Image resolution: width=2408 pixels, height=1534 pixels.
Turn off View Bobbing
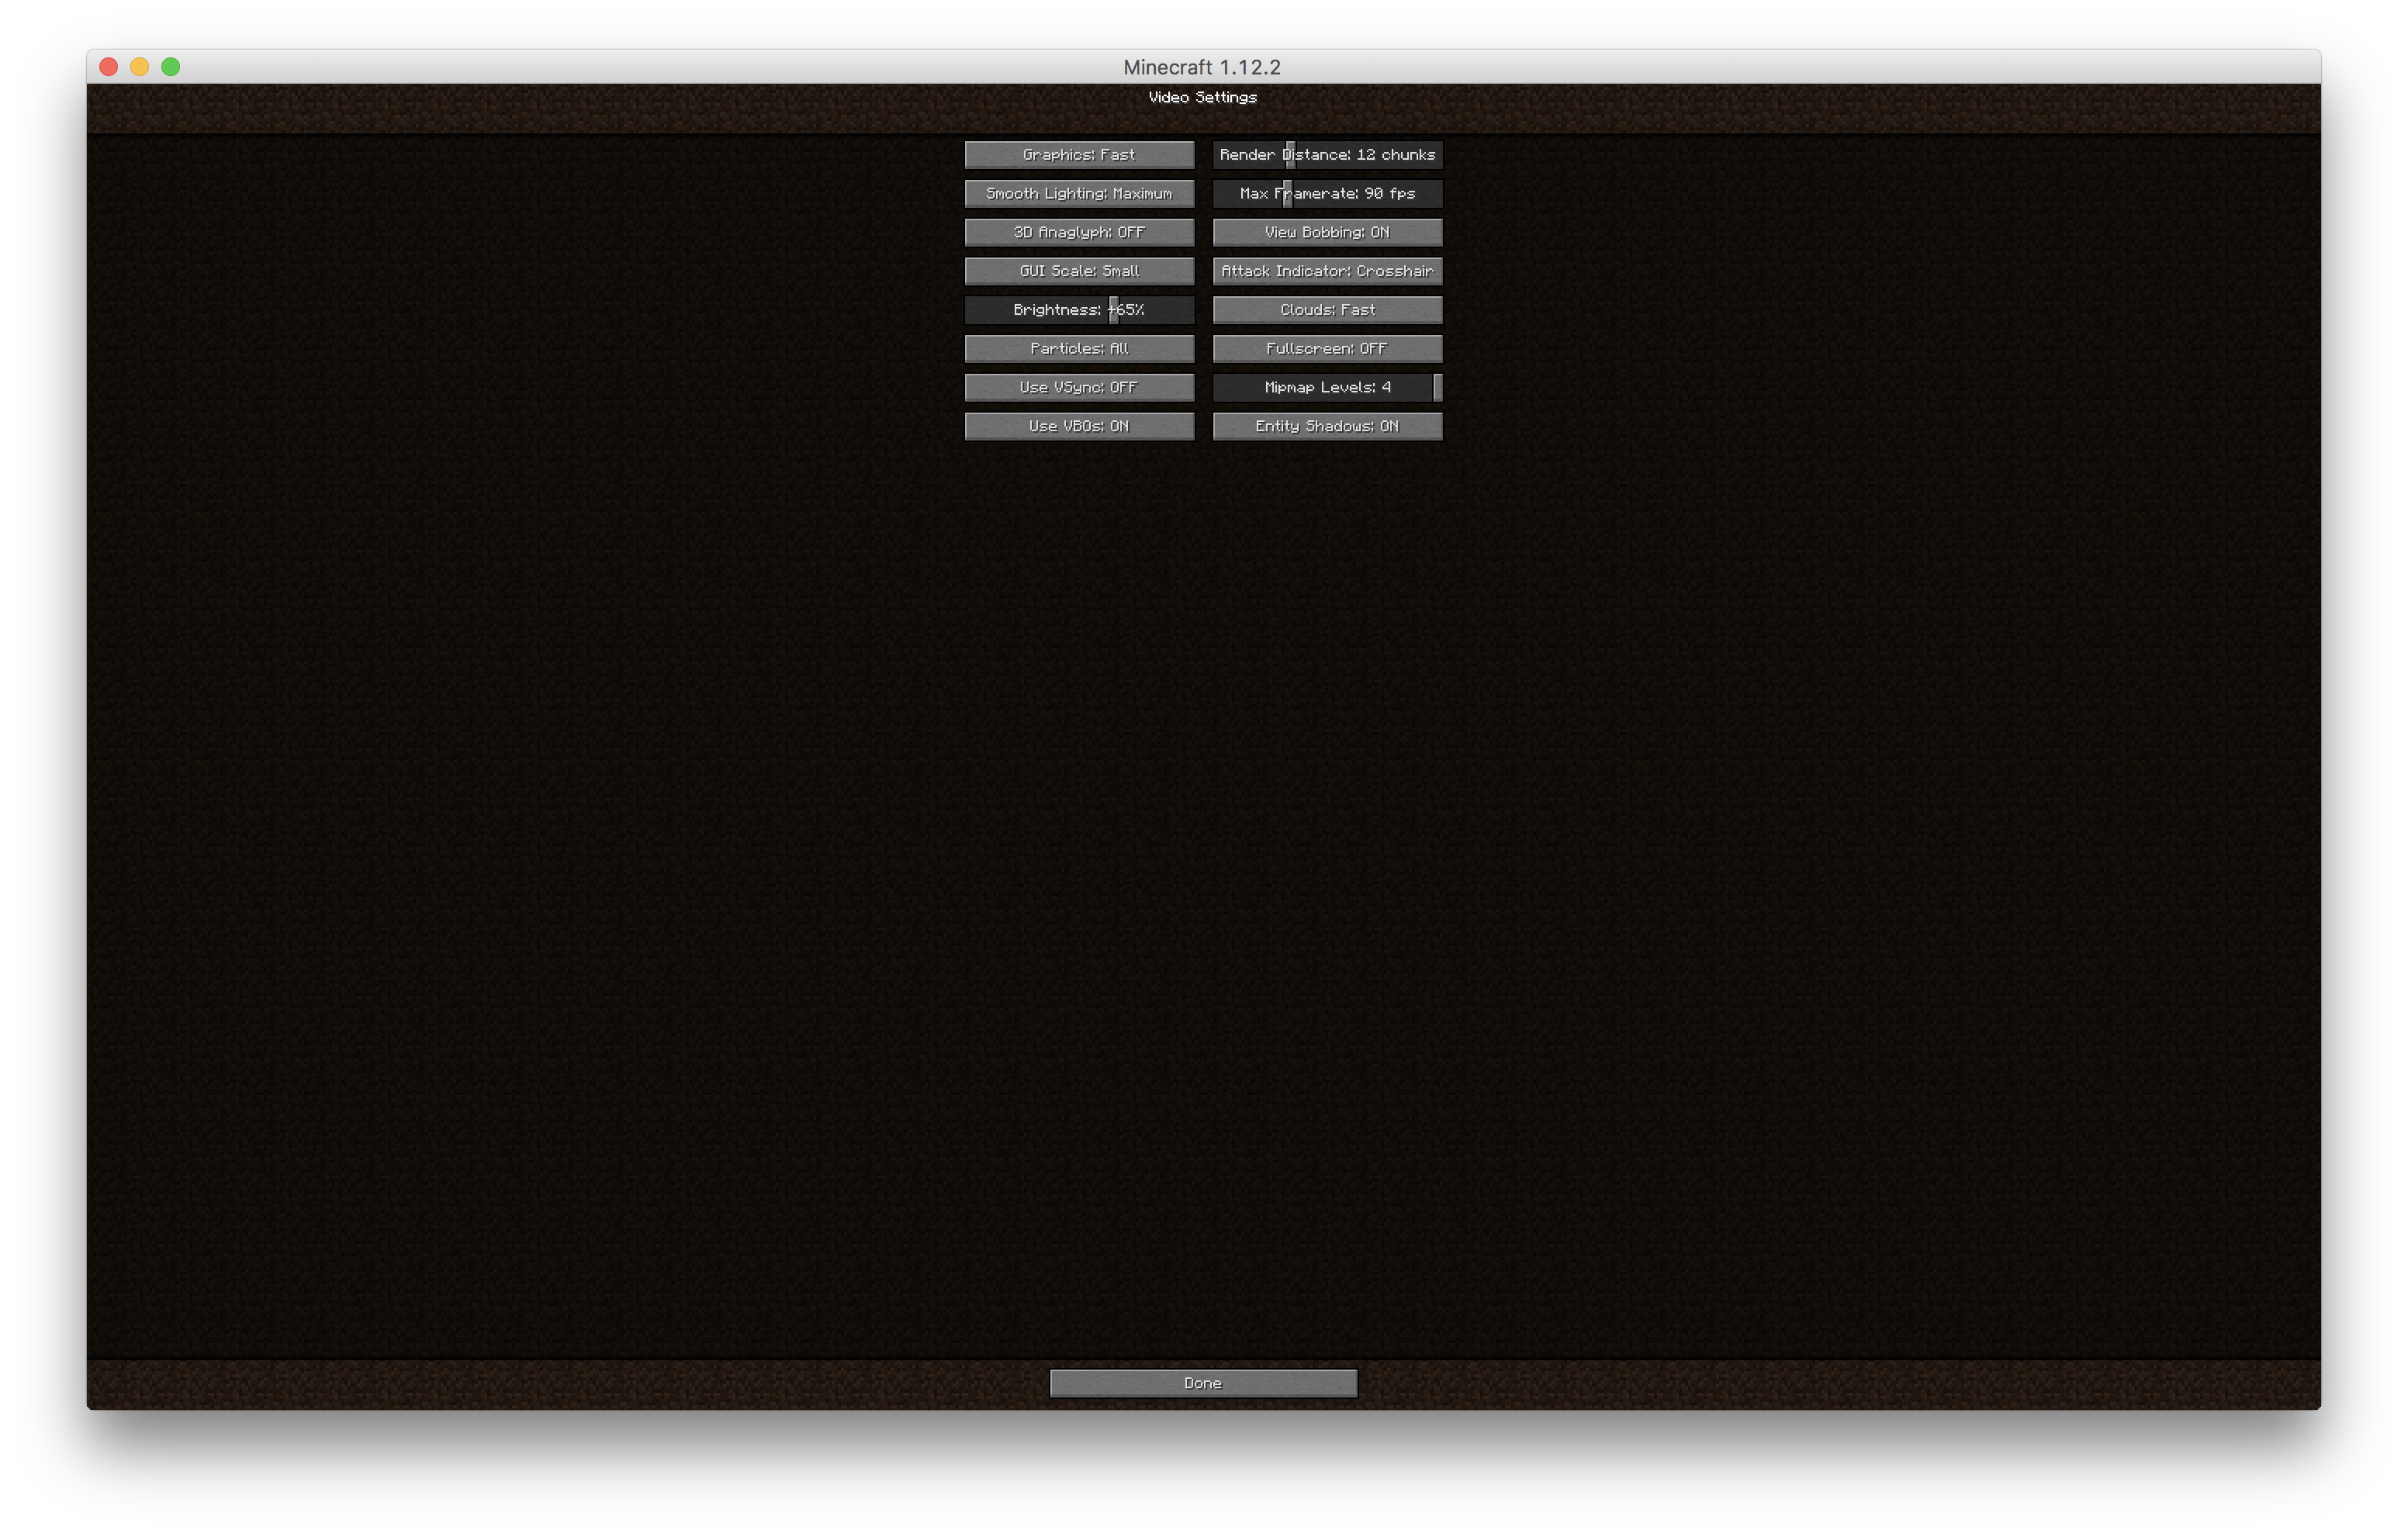click(1327, 232)
